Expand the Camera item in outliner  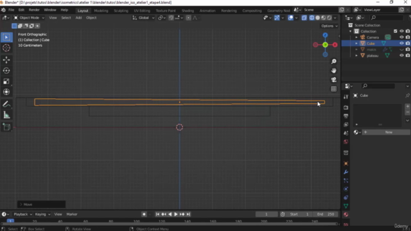pos(356,37)
